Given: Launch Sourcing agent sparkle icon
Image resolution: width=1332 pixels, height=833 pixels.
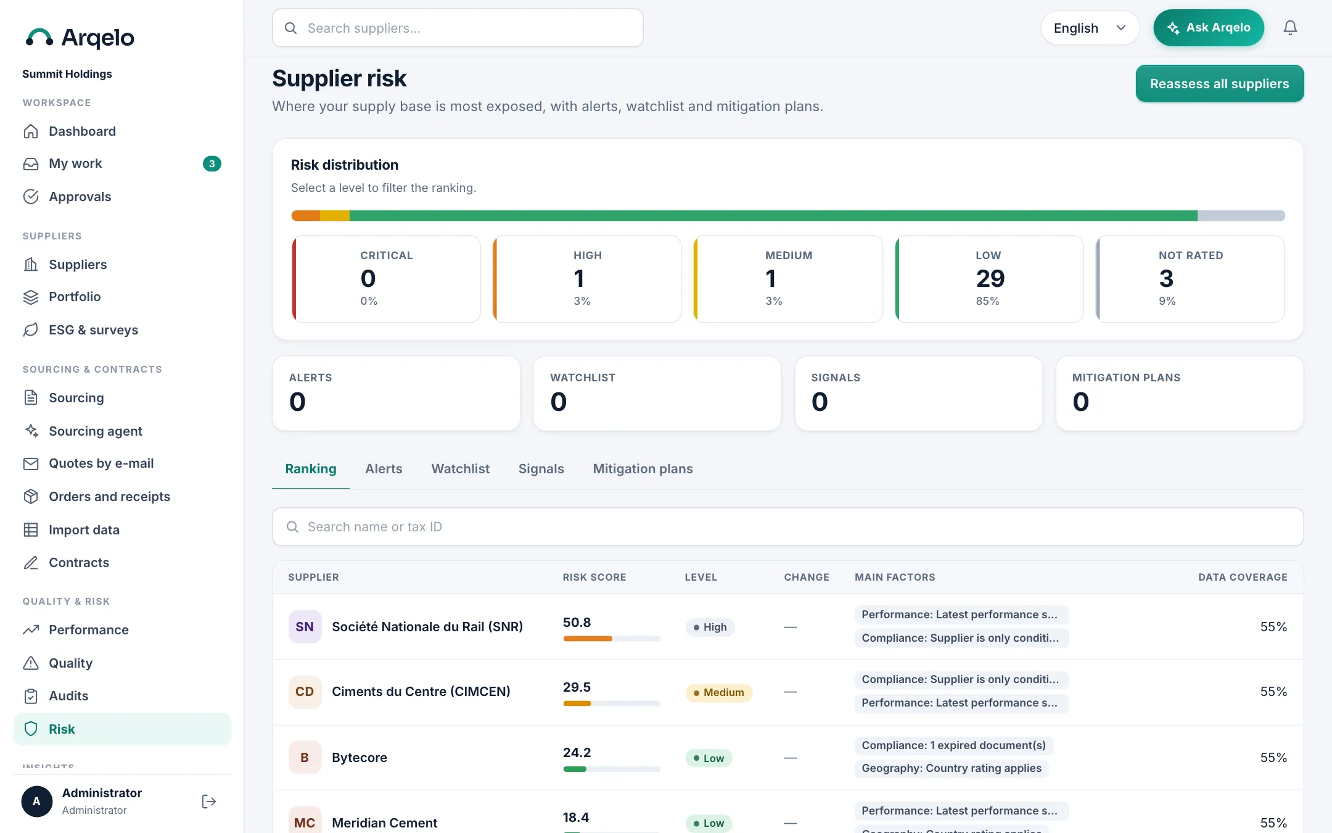Looking at the screenshot, I should [x=31, y=431].
